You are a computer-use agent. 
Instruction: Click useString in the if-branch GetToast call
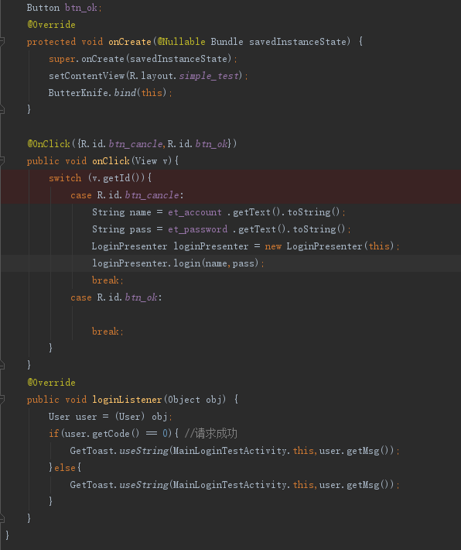[x=144, y=451]
